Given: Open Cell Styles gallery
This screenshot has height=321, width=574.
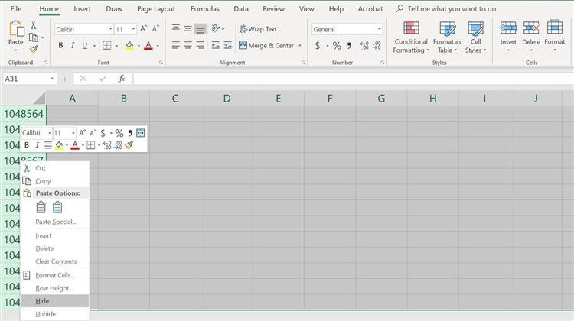Looking at the screenshot, I should click(475, 37).
